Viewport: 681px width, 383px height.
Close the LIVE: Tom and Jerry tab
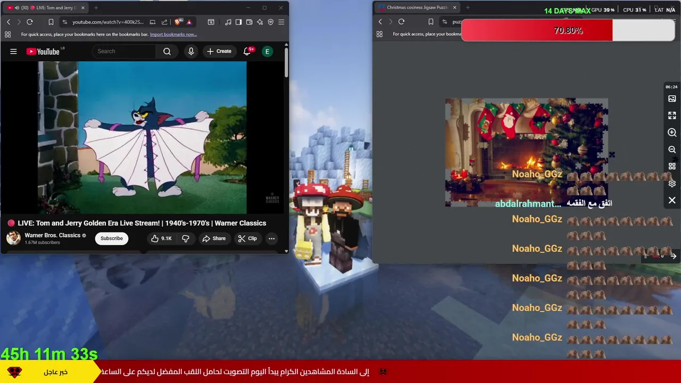(82, 8)
